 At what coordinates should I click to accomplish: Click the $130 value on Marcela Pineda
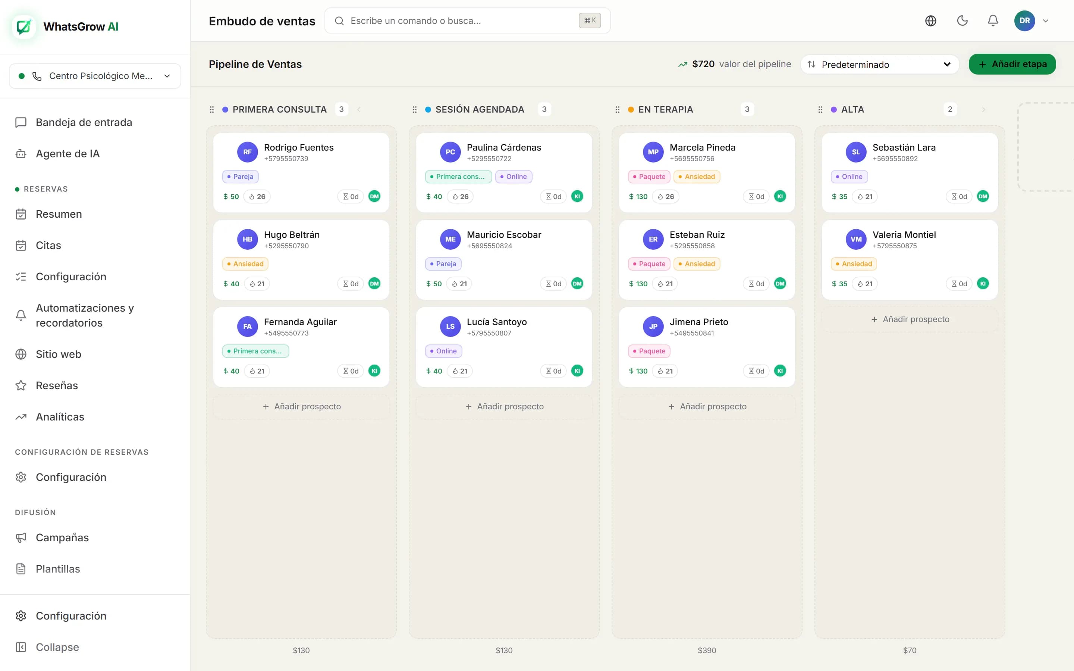[x=638, y=196]
